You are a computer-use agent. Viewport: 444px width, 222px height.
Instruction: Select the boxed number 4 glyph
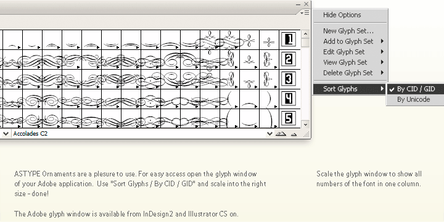pyautogui.click(x=289, y=99)
